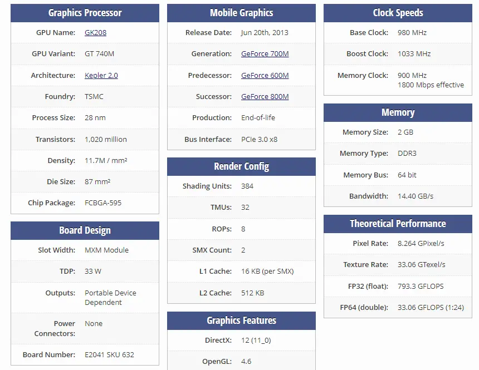Select the ROPs value 8
479x370 pixels.
pos(243,229)
